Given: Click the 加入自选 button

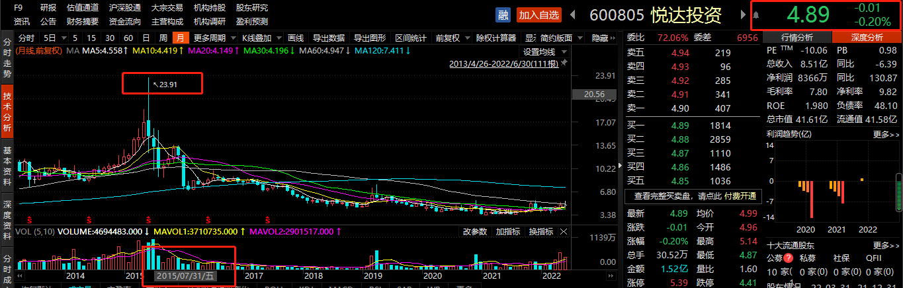Looking at the screenshot, I should tap(539, 15).
